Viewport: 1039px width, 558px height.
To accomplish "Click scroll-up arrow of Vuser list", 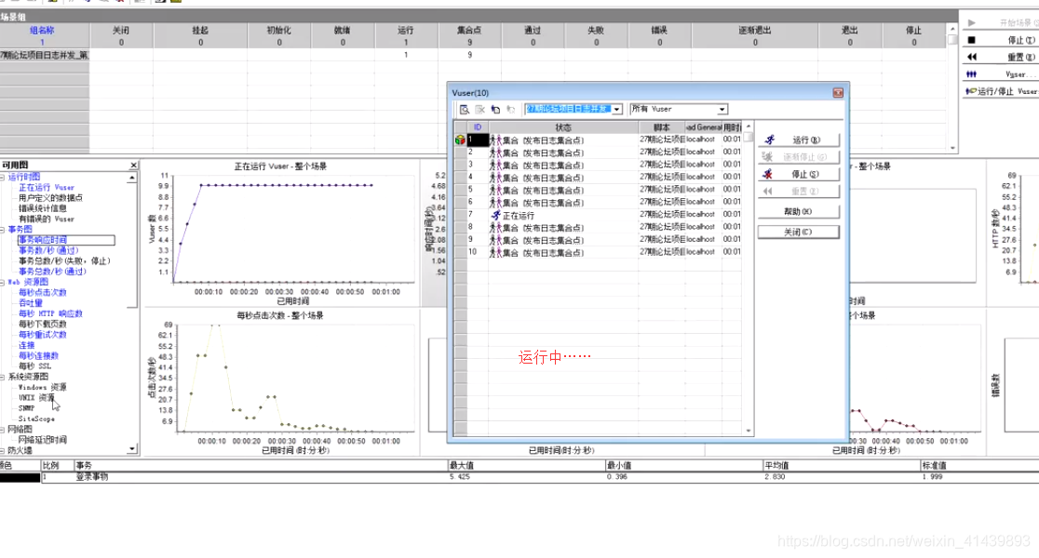I will pyautogui.click(x=749, y=126).
